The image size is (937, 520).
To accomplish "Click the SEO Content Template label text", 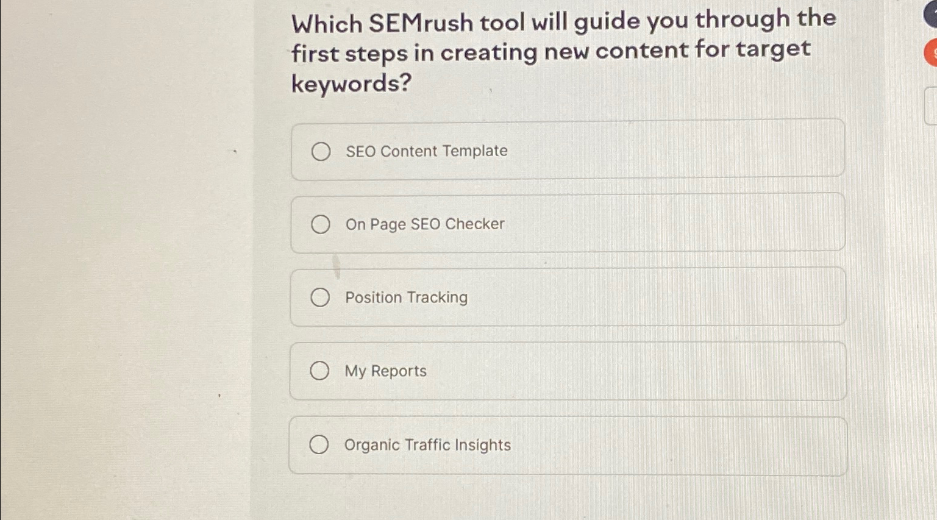I will [426, 151].
